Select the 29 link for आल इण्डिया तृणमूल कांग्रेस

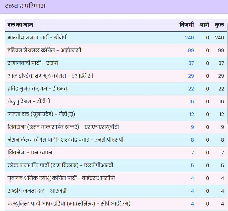pyautogui.click(x=191, y=76)
